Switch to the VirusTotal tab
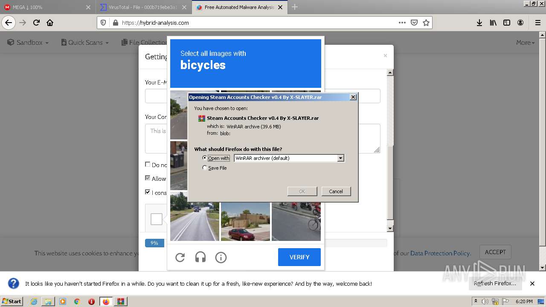This screenshot has width=546, height=307. coord(143,7)
